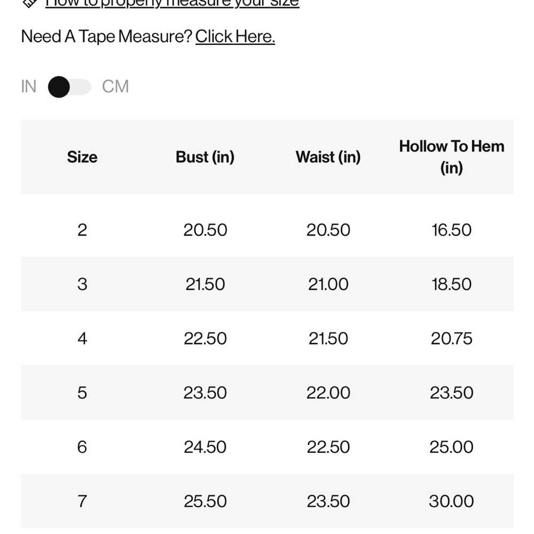The height and width of the screenshot is (534, 534).
Task: Open the 'Click Here.' tape measure link
Action: coord(235,36)
